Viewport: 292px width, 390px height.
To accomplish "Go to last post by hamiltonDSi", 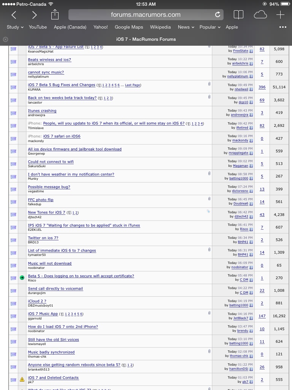I will click(251, 369).
